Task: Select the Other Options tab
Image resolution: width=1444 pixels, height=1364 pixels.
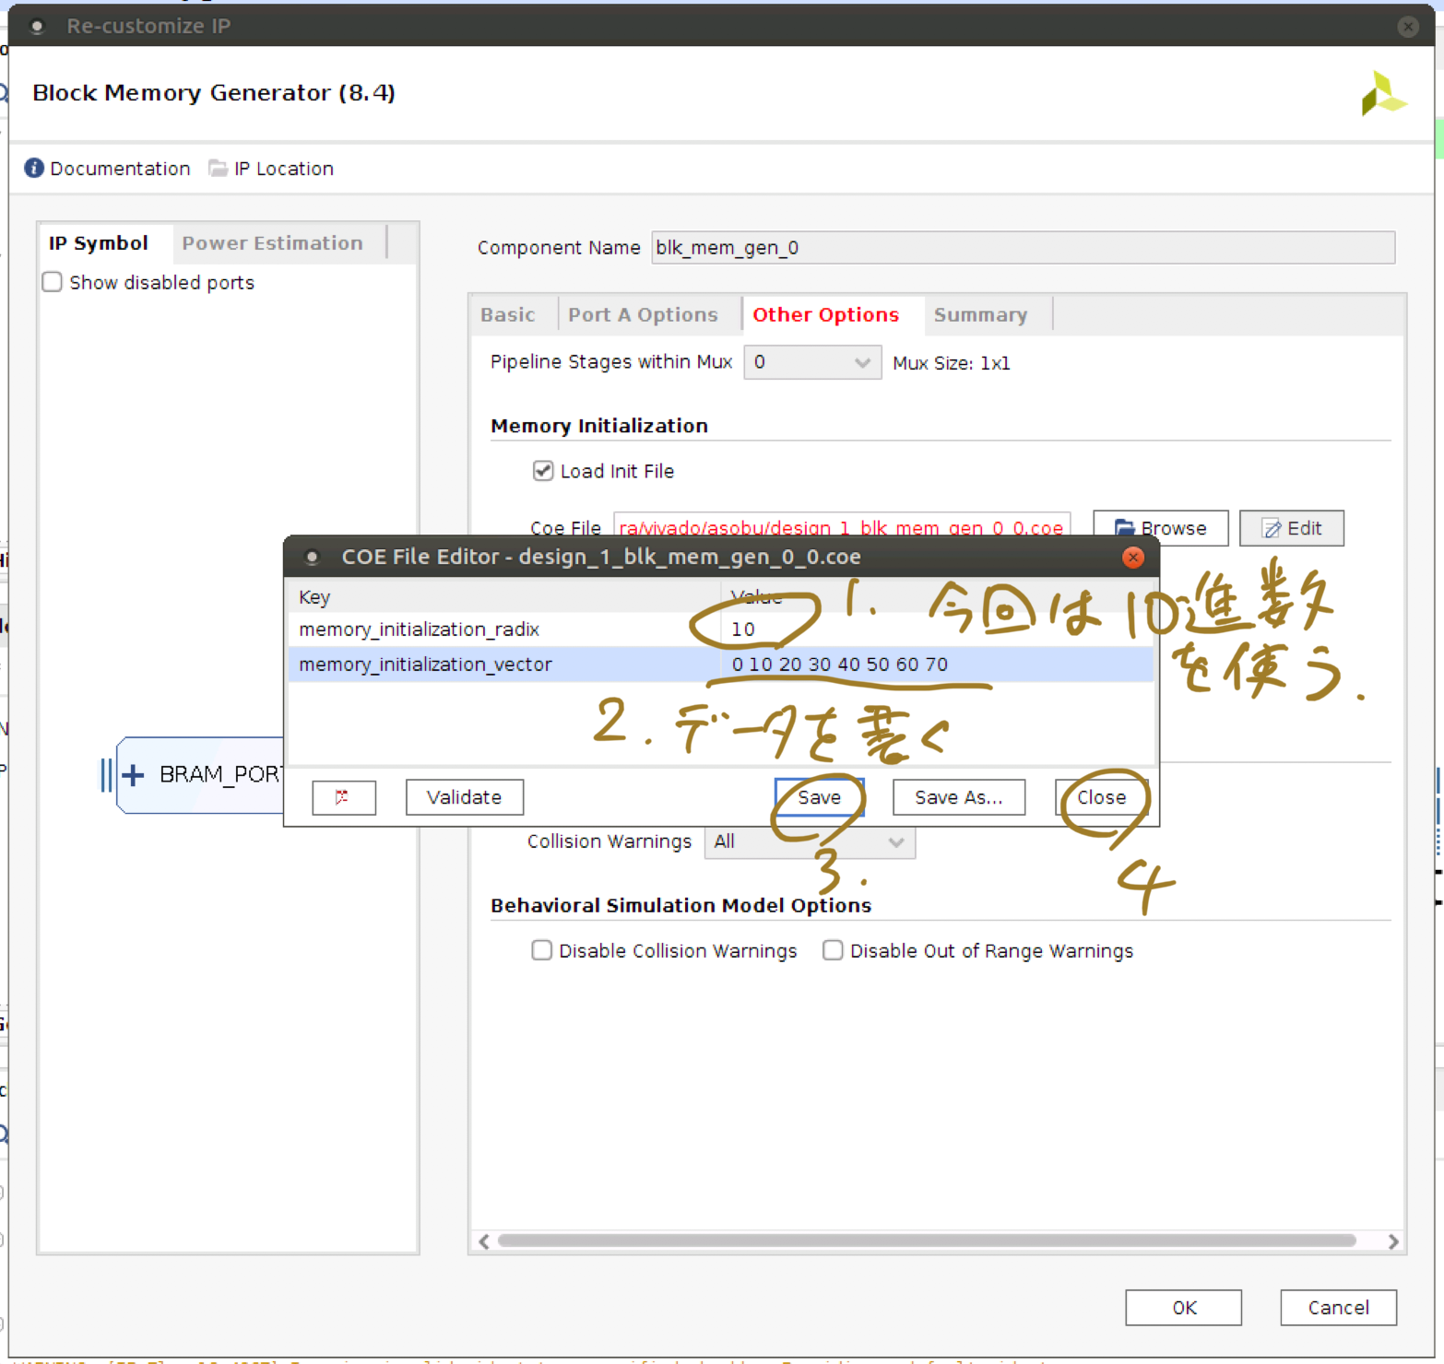Action: [x=825, y=315]
